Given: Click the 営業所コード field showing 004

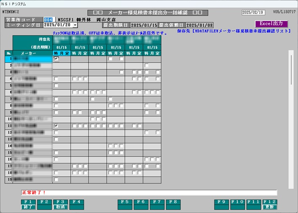Looking at the screenshot, I should click(48, 20).
